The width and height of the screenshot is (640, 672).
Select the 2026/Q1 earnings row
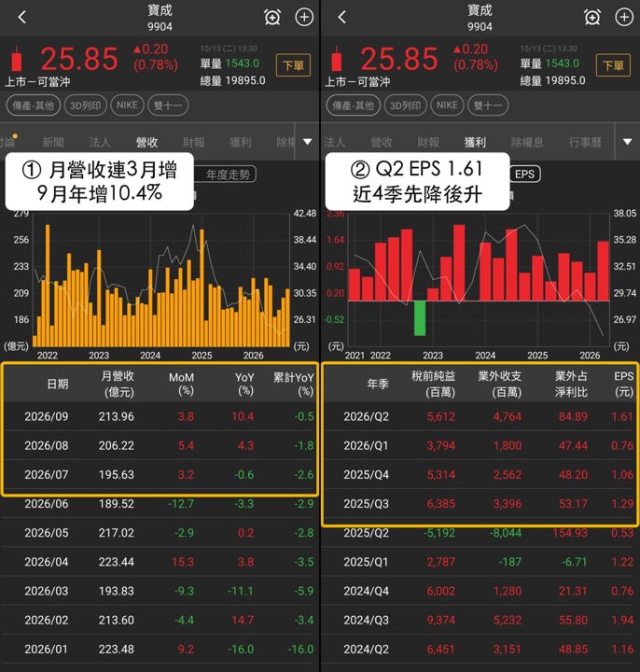pos(480,445)
